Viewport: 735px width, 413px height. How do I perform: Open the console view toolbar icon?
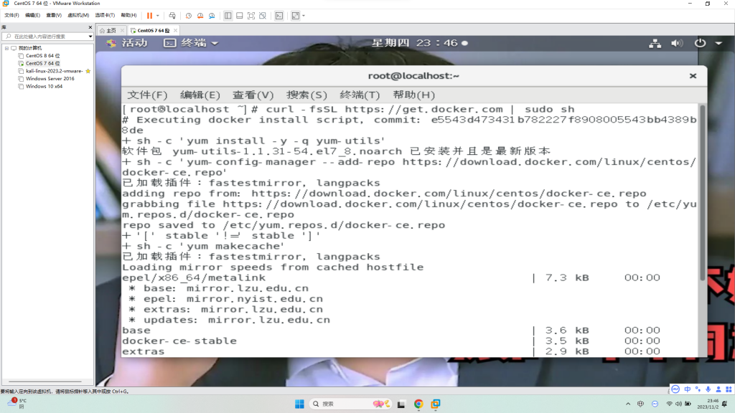coord(278,15)
